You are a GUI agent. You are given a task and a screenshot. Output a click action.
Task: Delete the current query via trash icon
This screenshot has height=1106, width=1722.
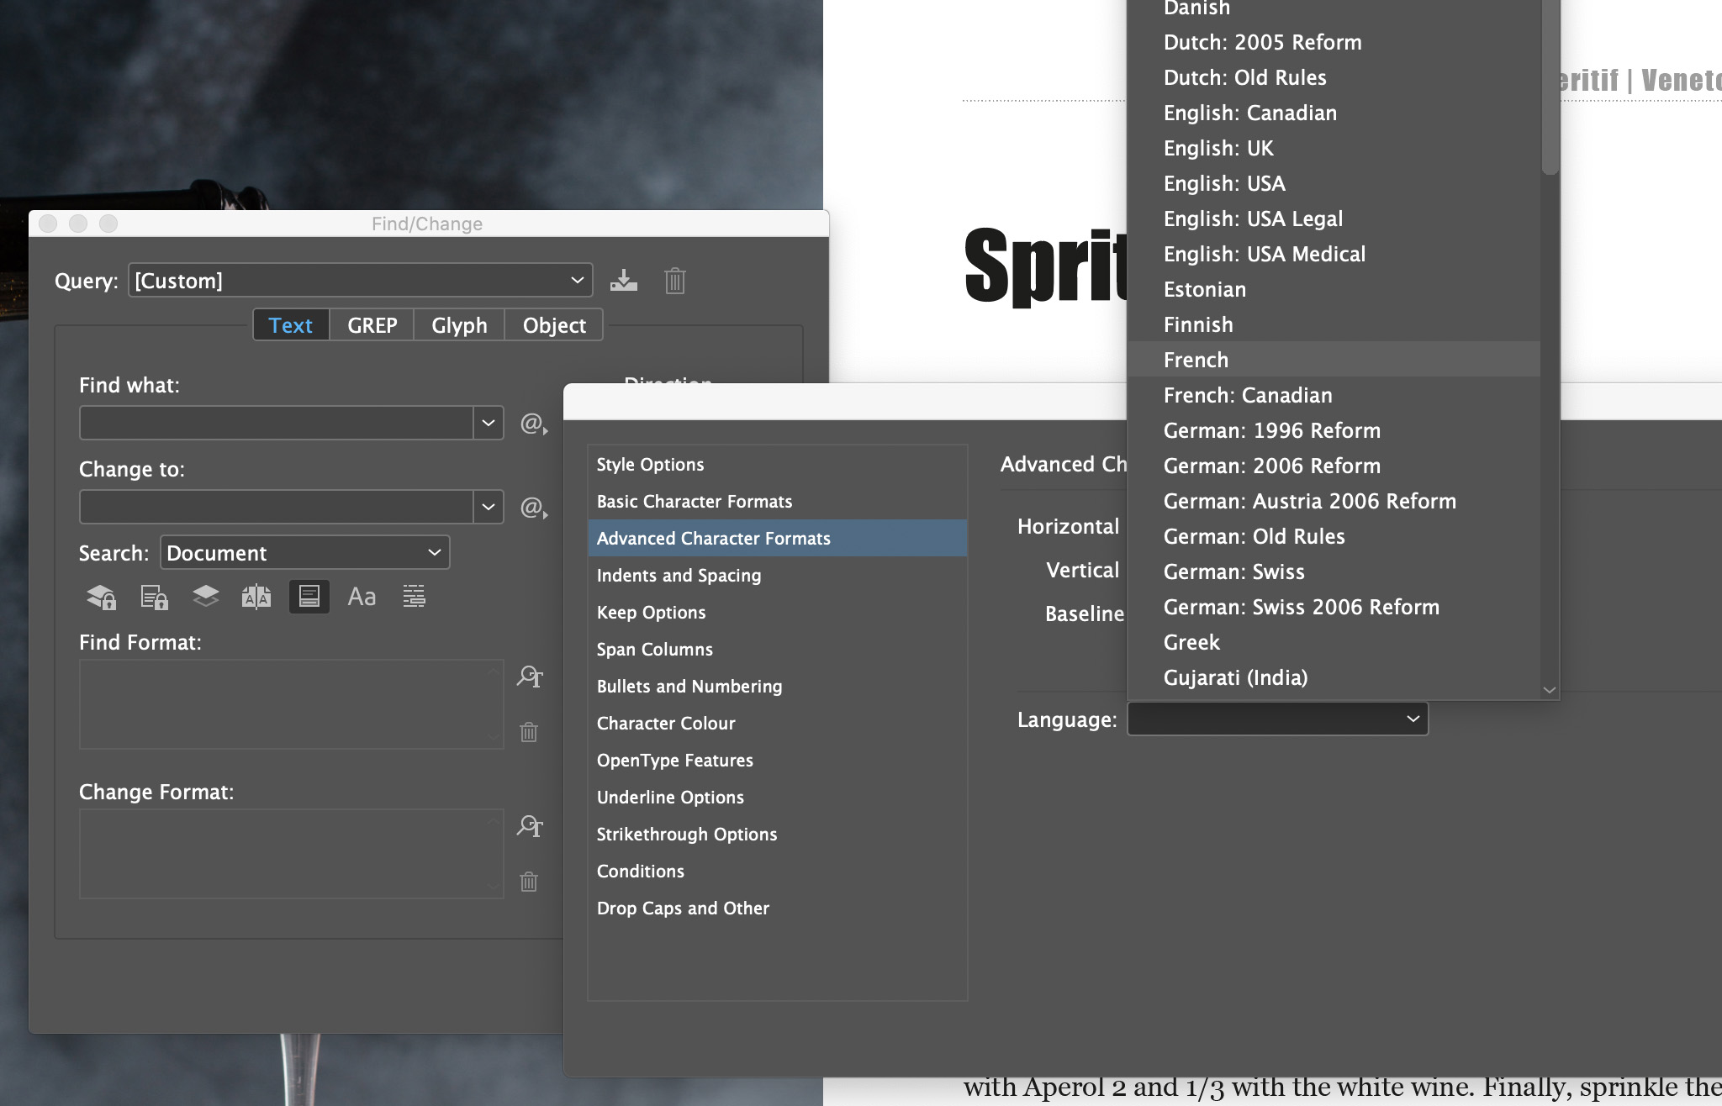coord(673,281)
